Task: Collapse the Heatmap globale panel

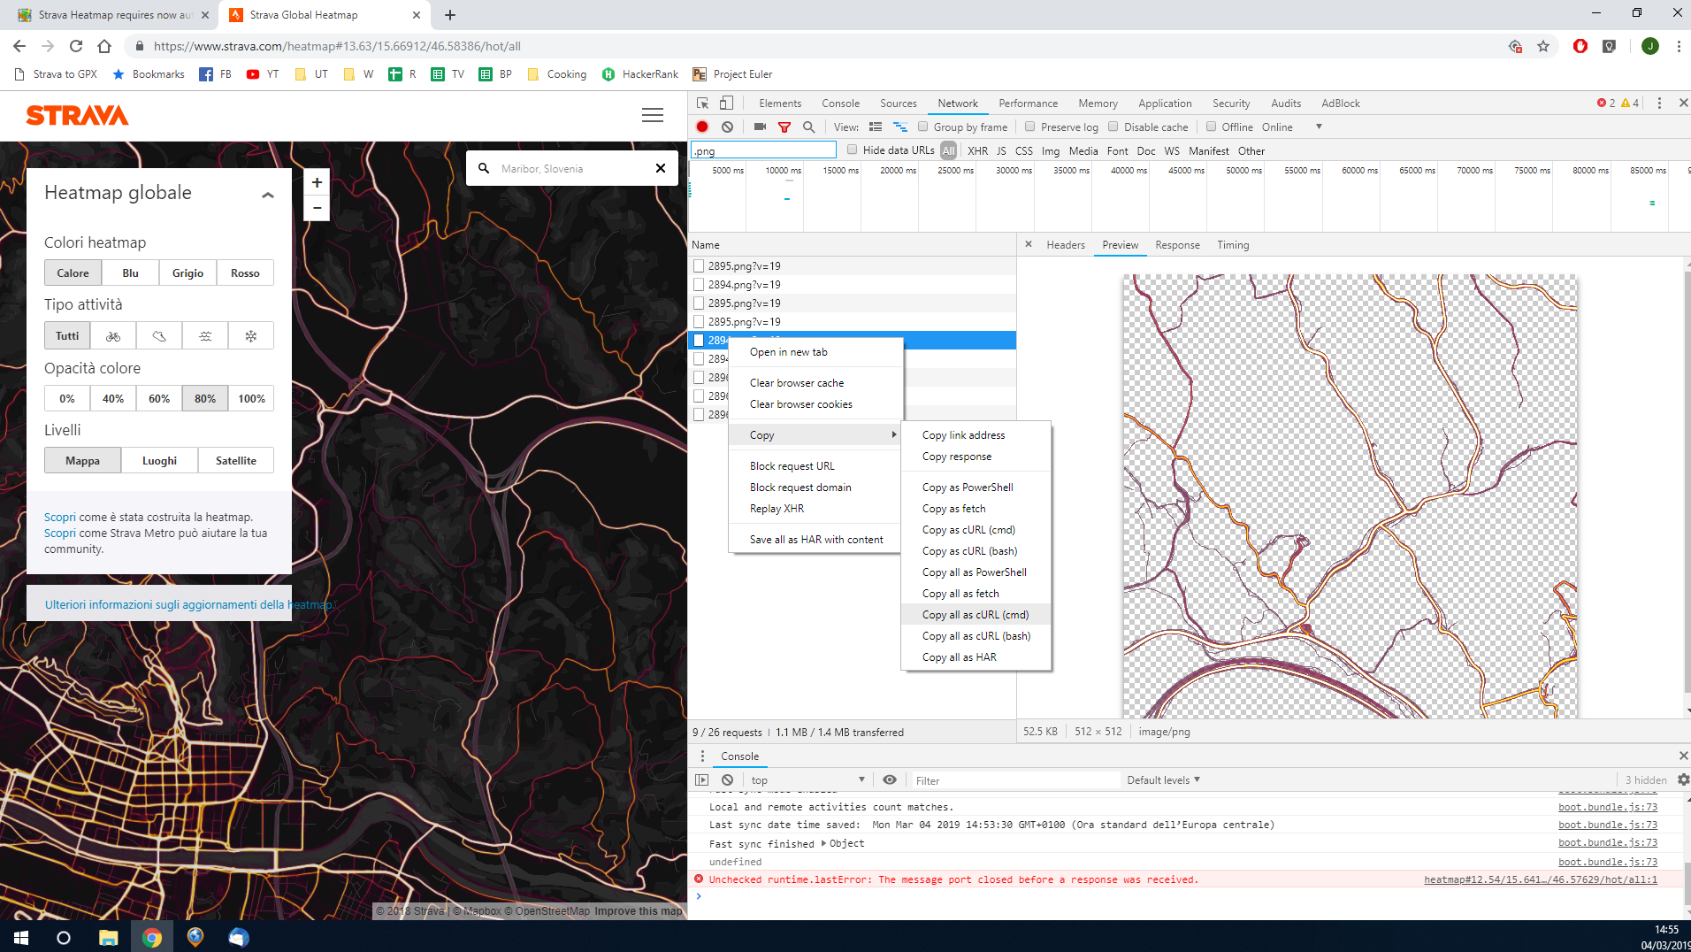Action: pos(268,195)
